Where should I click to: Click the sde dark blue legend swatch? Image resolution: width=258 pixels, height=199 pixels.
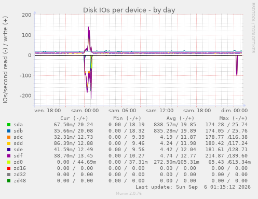pyautogui.click(x=9, y=150)
